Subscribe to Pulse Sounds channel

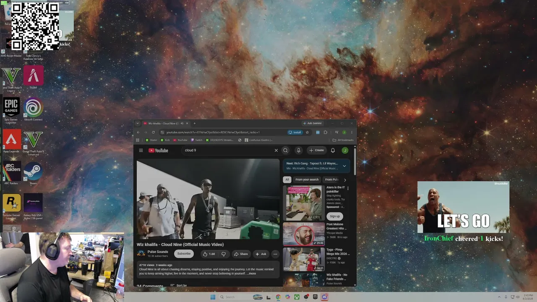click(184, 253)
